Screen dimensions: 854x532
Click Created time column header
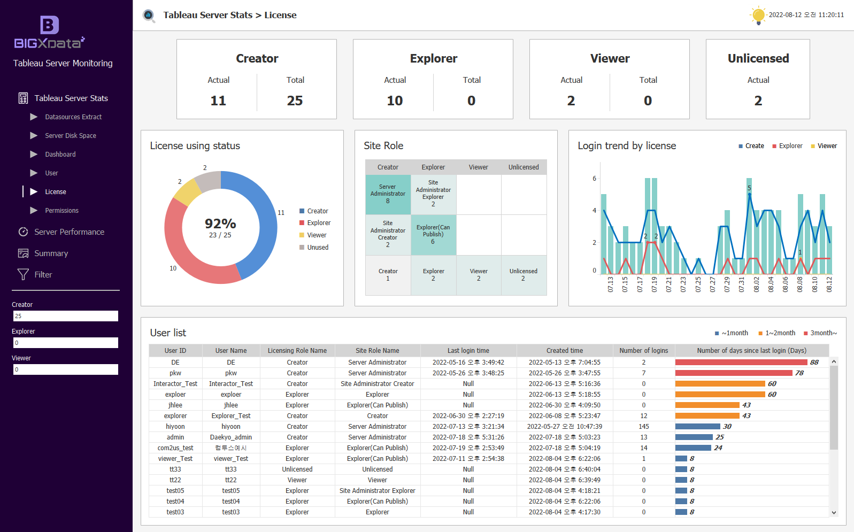pyautogui.click(x=565, y=351)
